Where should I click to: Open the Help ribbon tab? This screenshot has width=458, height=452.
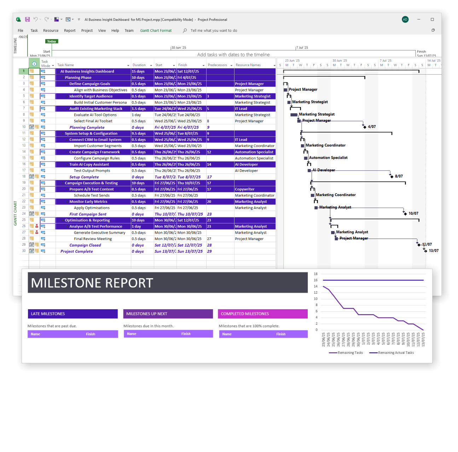tap(115, 30)
